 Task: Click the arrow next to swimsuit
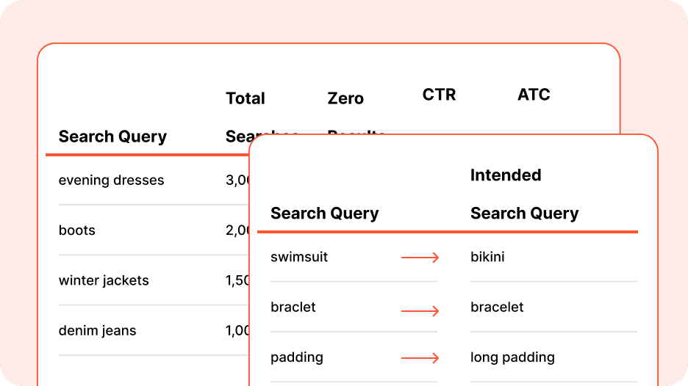420,258
